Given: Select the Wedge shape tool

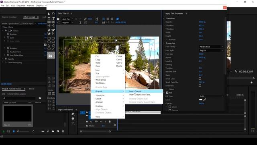Looking at the screenshot, I should click(x=49, y=46).
